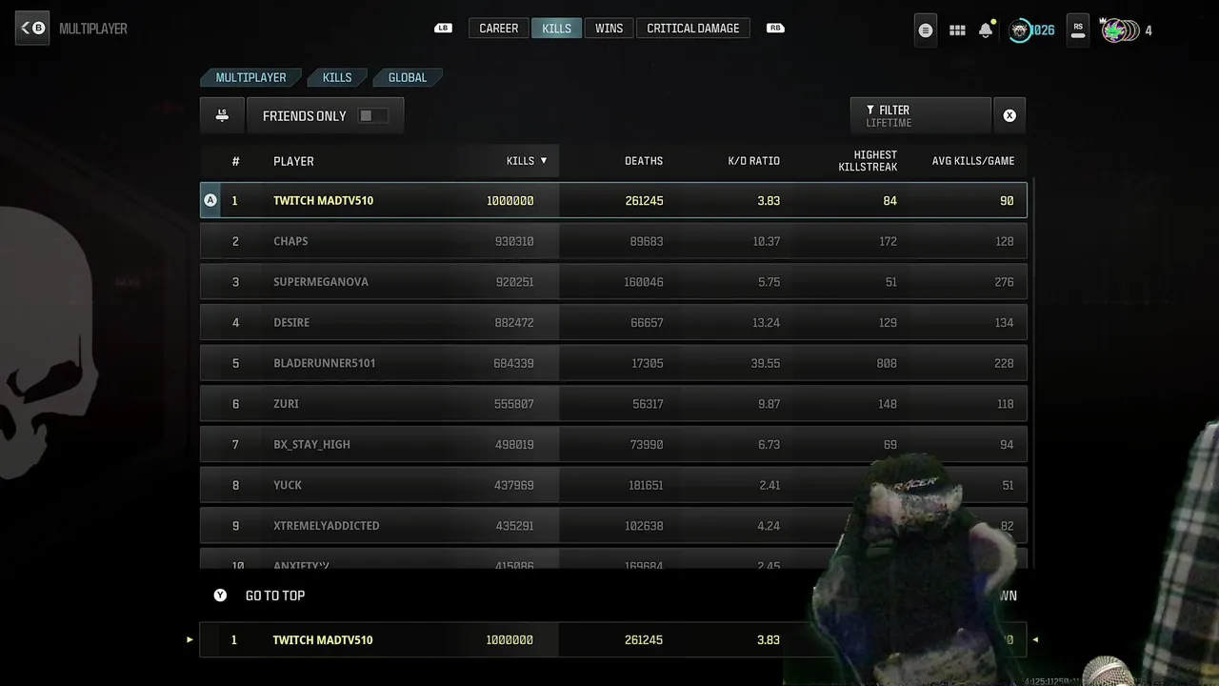Clear the filter with the X button
Image resolution: width=1219 pixels, height=686 pixels.
coord(1009,115)
